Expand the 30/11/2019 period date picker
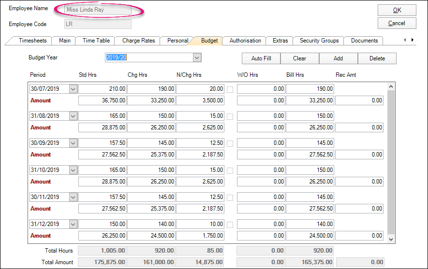Image resolution: width=428 pixels, height=269 pixels. pyautogui.click(x=73, y=197)
